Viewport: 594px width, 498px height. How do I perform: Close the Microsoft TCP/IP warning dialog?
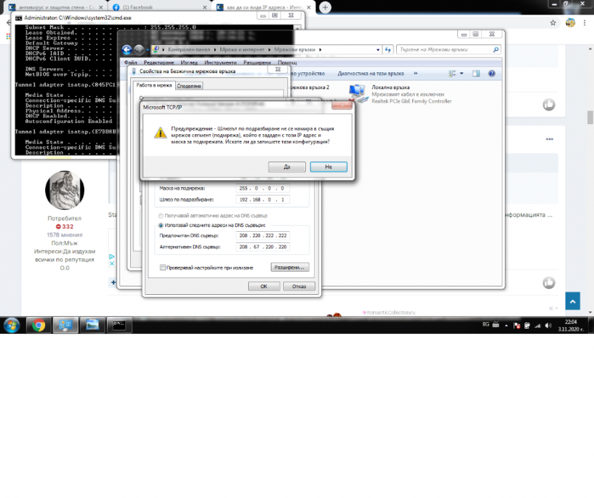coord(342,106)
